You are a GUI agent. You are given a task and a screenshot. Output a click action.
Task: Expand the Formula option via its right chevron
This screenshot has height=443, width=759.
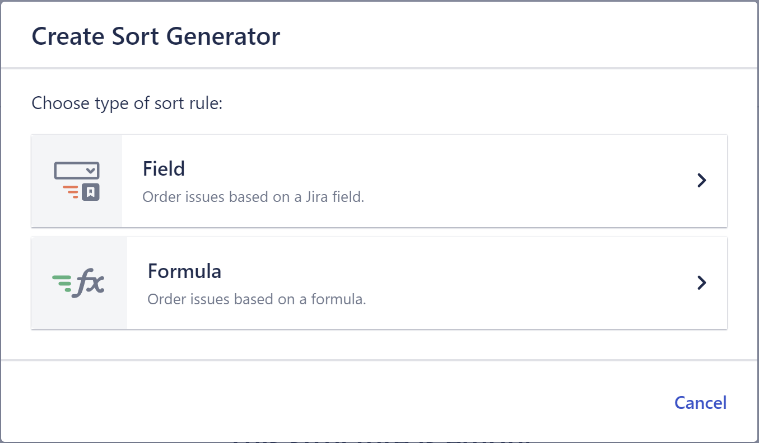pos(702,282)
